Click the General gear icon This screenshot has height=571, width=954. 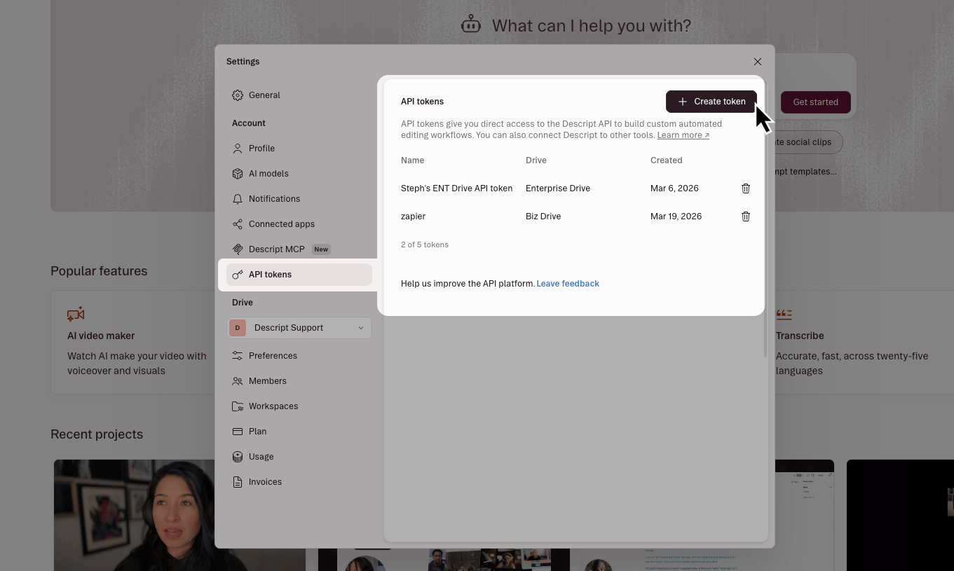coord(238,95)
